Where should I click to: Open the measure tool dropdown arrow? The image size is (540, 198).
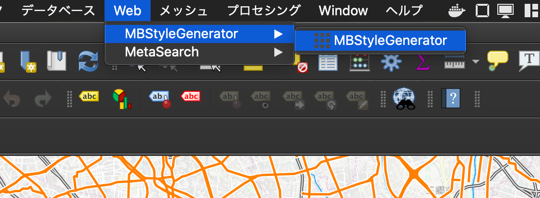click(476, 62)
